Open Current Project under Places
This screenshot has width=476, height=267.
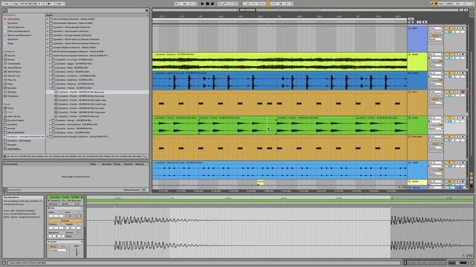click(x=16, y=120)
